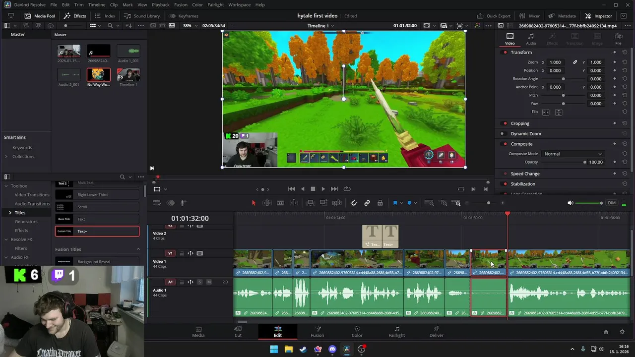This screenshot has height=357, width=635.
Task: Toggle Position Lock padlock icon
Action: click(x=380, y=203)
